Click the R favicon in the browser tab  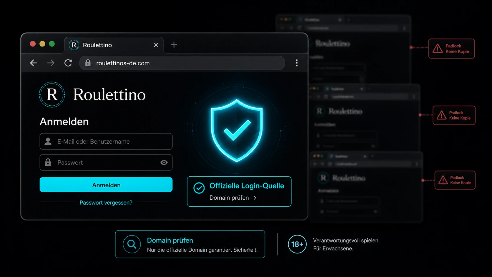(74, 45)
